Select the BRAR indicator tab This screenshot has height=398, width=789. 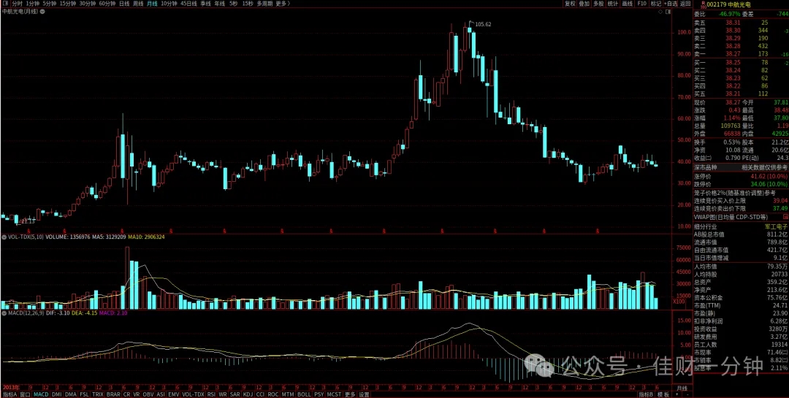pyautogui.click(x=113, y=394)
